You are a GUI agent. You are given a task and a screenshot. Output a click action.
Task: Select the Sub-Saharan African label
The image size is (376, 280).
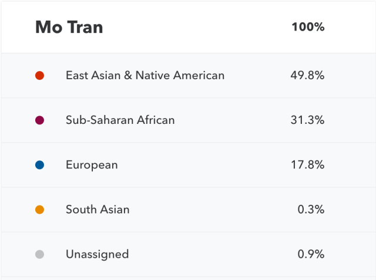(x=120, y=120)
